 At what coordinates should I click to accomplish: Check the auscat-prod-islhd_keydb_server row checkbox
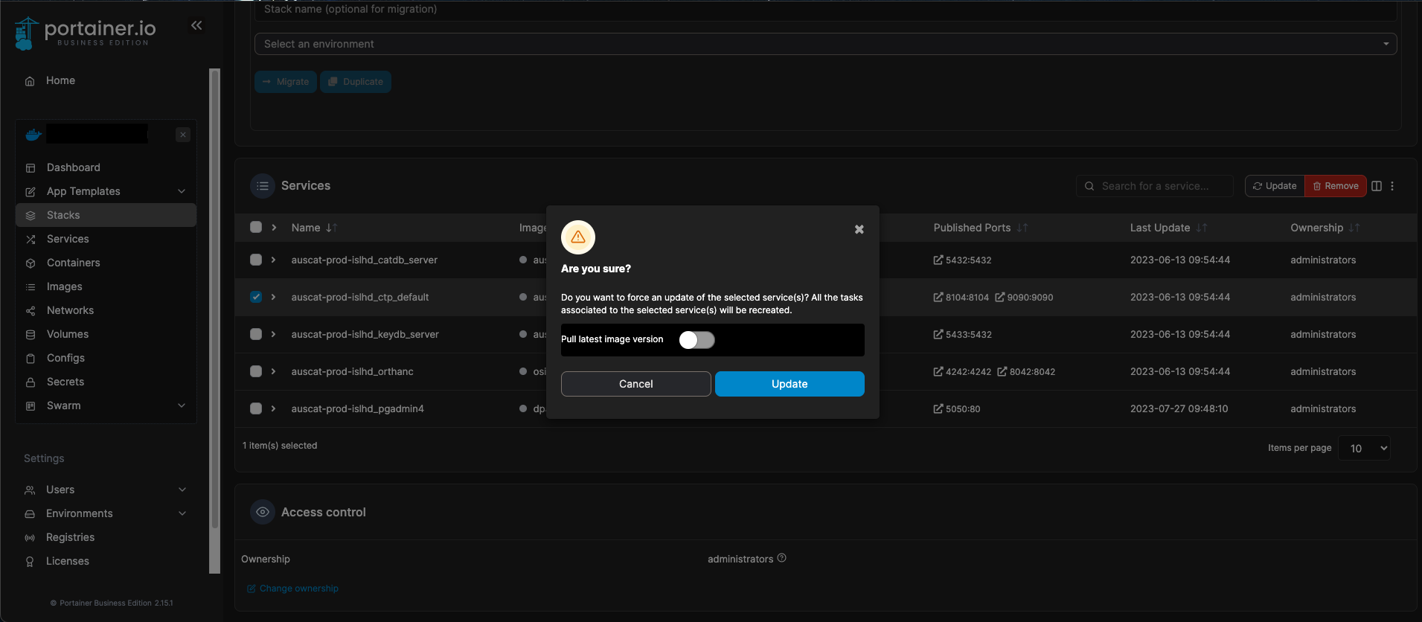click(x=256, y=334)
